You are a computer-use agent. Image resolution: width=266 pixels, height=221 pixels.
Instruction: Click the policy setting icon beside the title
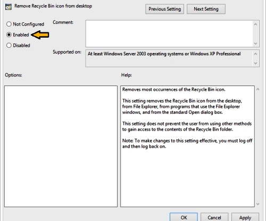click(9, 6)
